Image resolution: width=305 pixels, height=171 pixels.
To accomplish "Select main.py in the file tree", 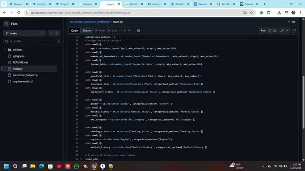I will [30, 69].
